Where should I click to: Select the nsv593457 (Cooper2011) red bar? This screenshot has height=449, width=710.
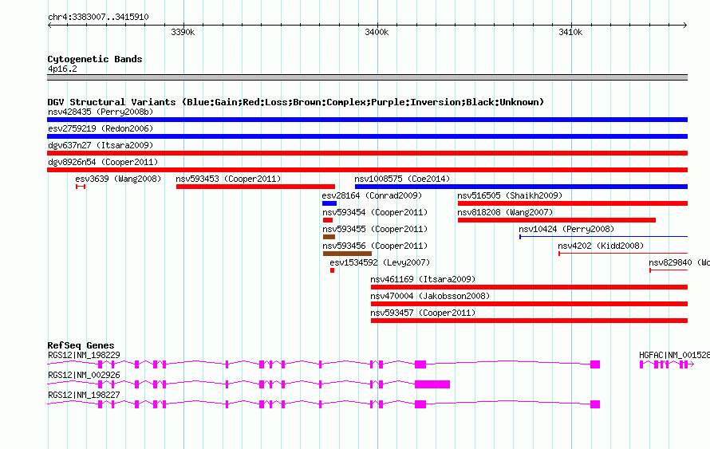530,321
